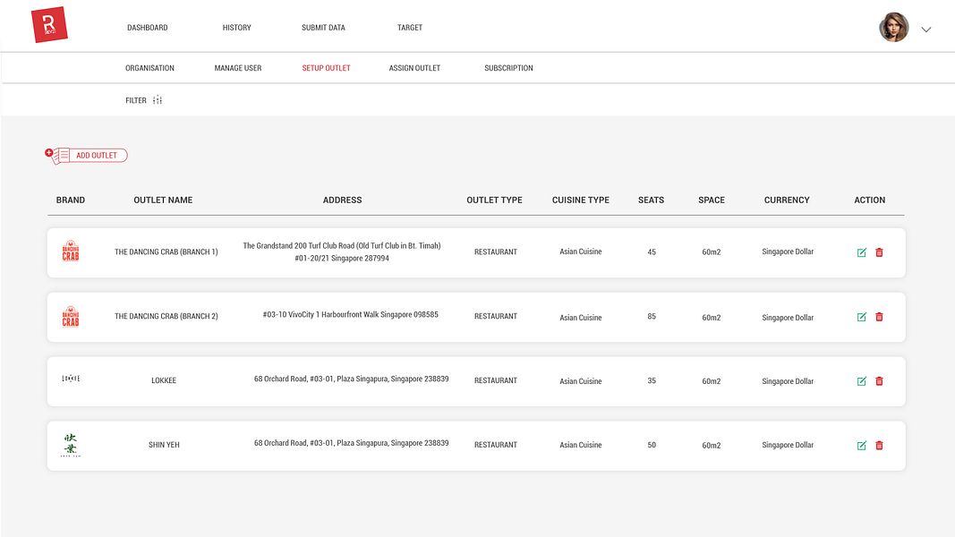Click the Lokkee row Orchard Road address

(352, 379)
